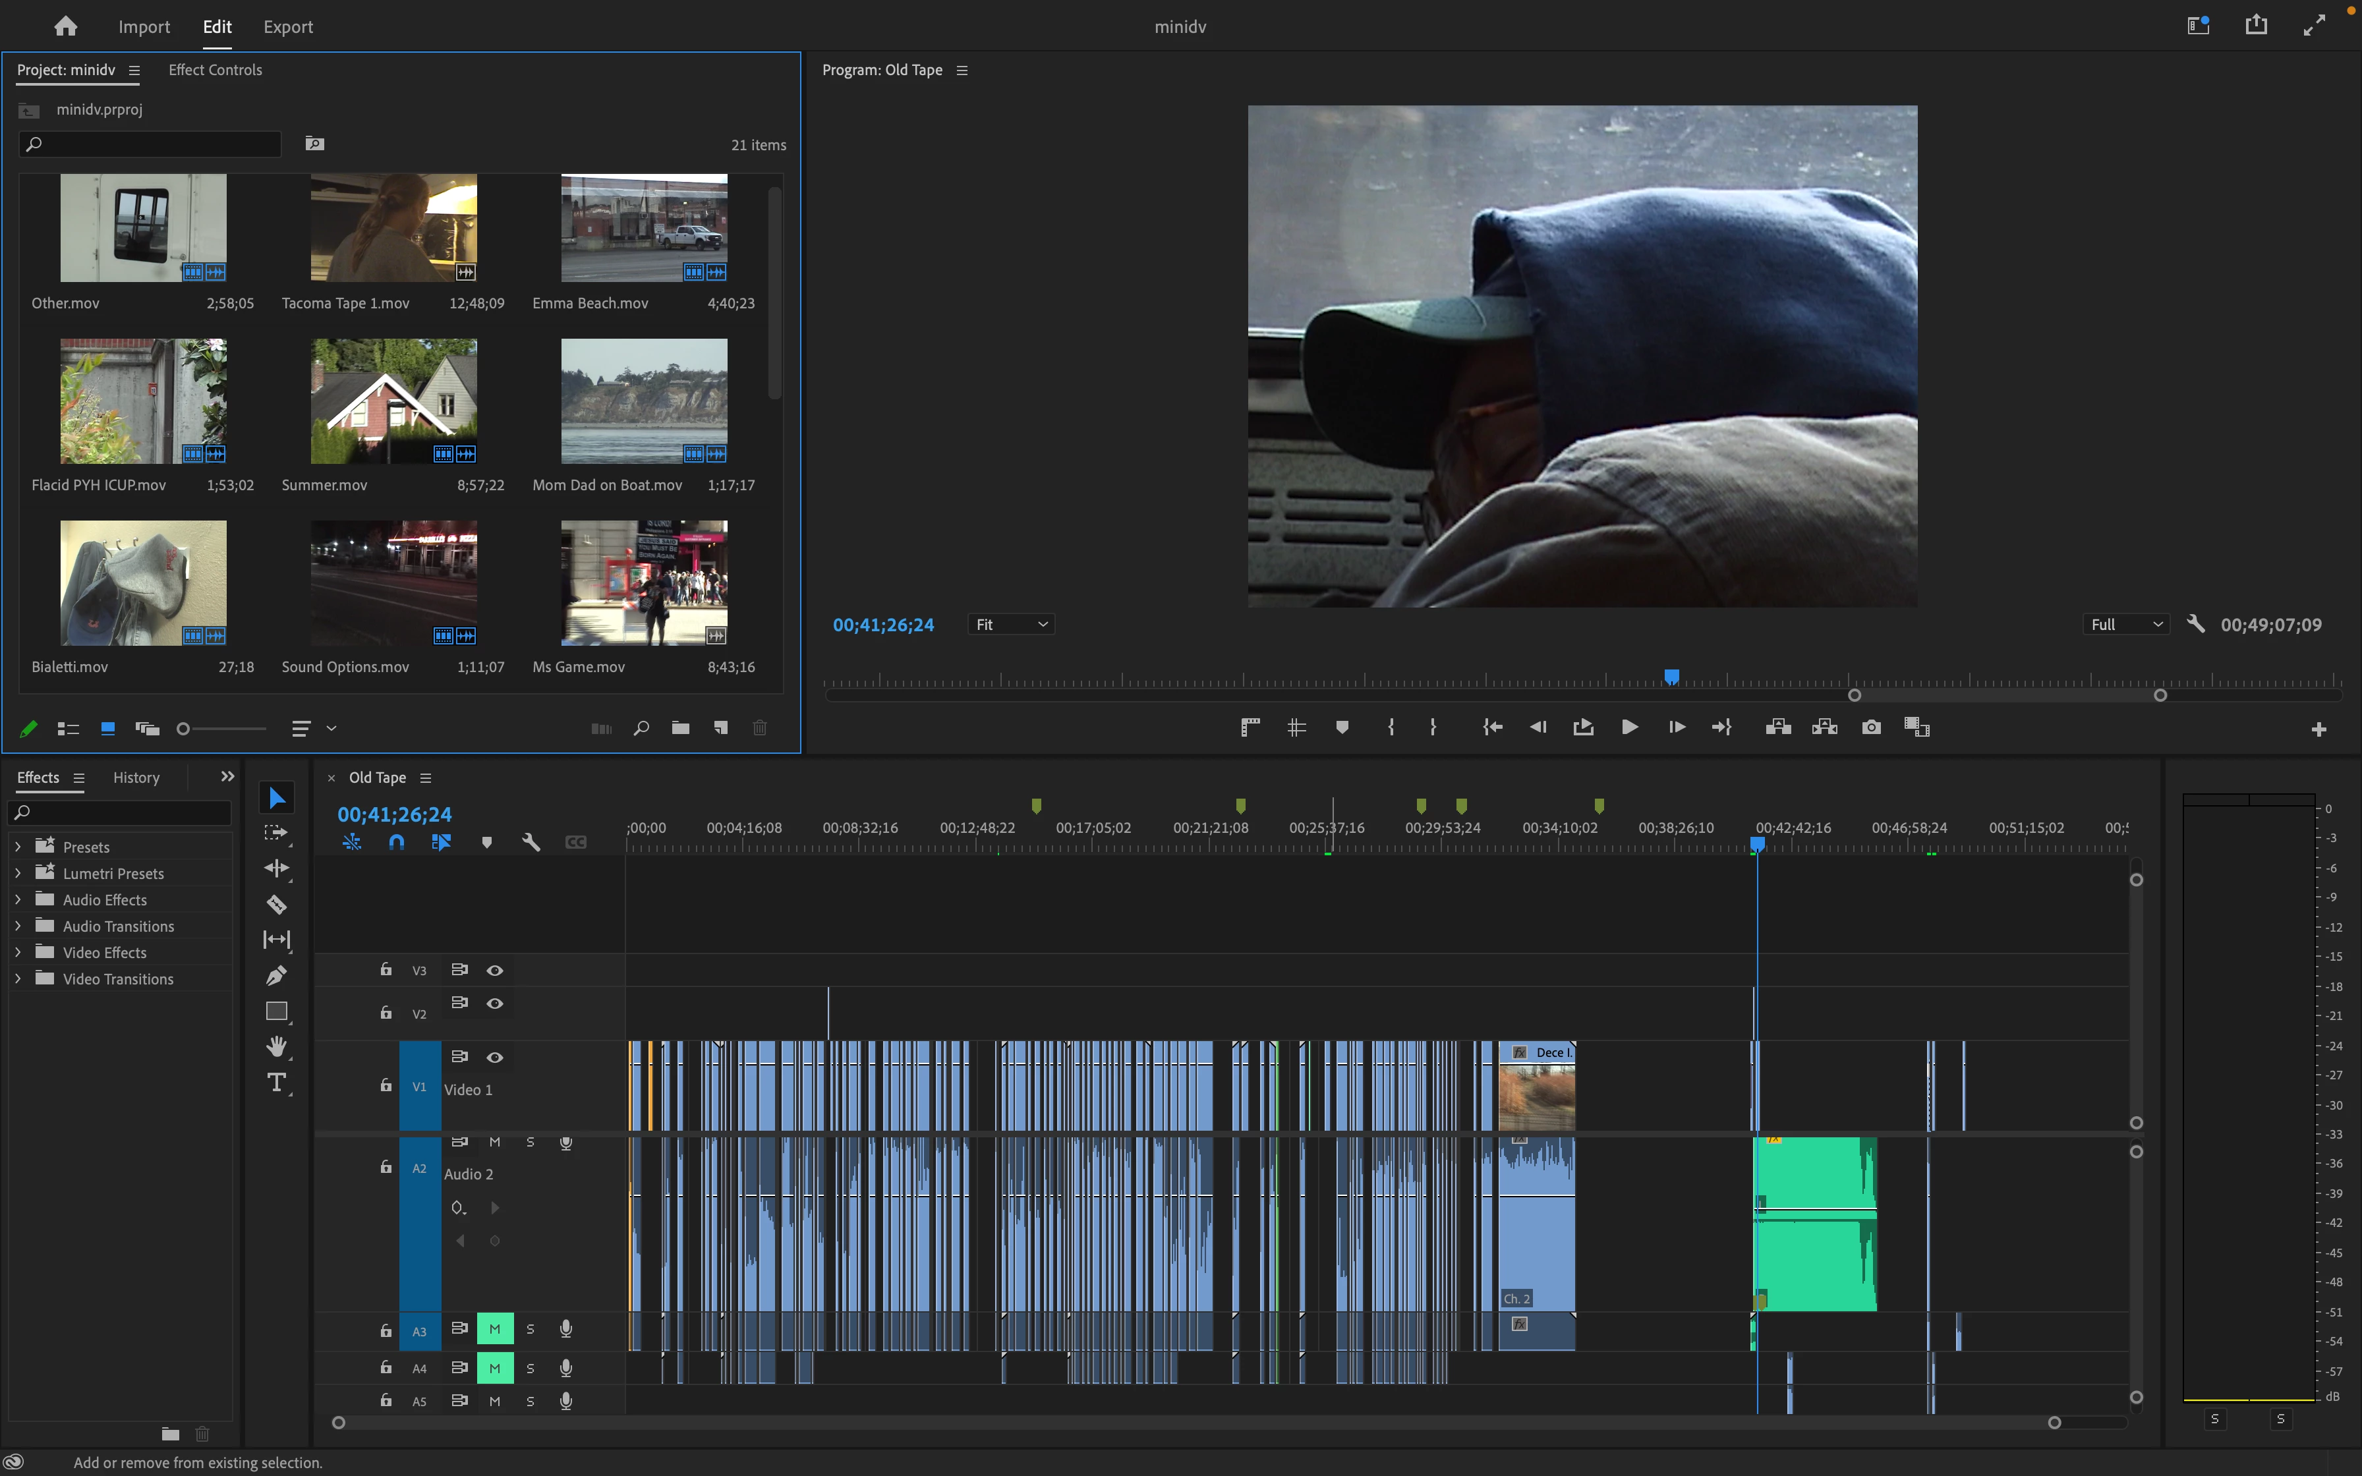
Task: Select the Ripple Edit tool
Action: tap(276, 868)
